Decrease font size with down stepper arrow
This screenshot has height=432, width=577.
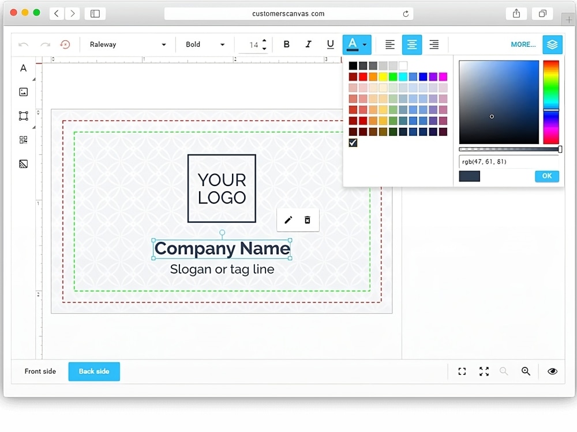[264, 48]
